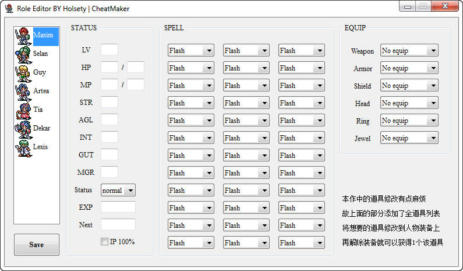Open the Armor equip dropdown
This screenshot has height=271, width=463.
coord(409,68)
